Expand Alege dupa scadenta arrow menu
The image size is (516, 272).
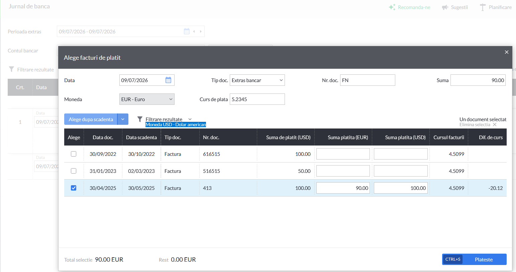click(x=123, y=119)
